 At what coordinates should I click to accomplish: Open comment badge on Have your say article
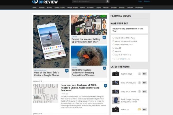click(105, 86)
